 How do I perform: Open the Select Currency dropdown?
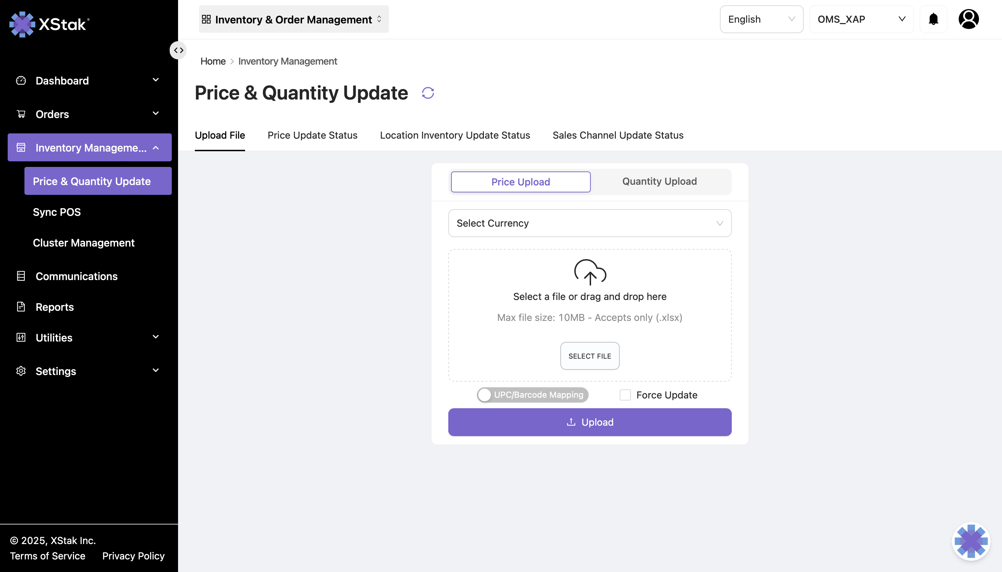click(x=589, y=223)
